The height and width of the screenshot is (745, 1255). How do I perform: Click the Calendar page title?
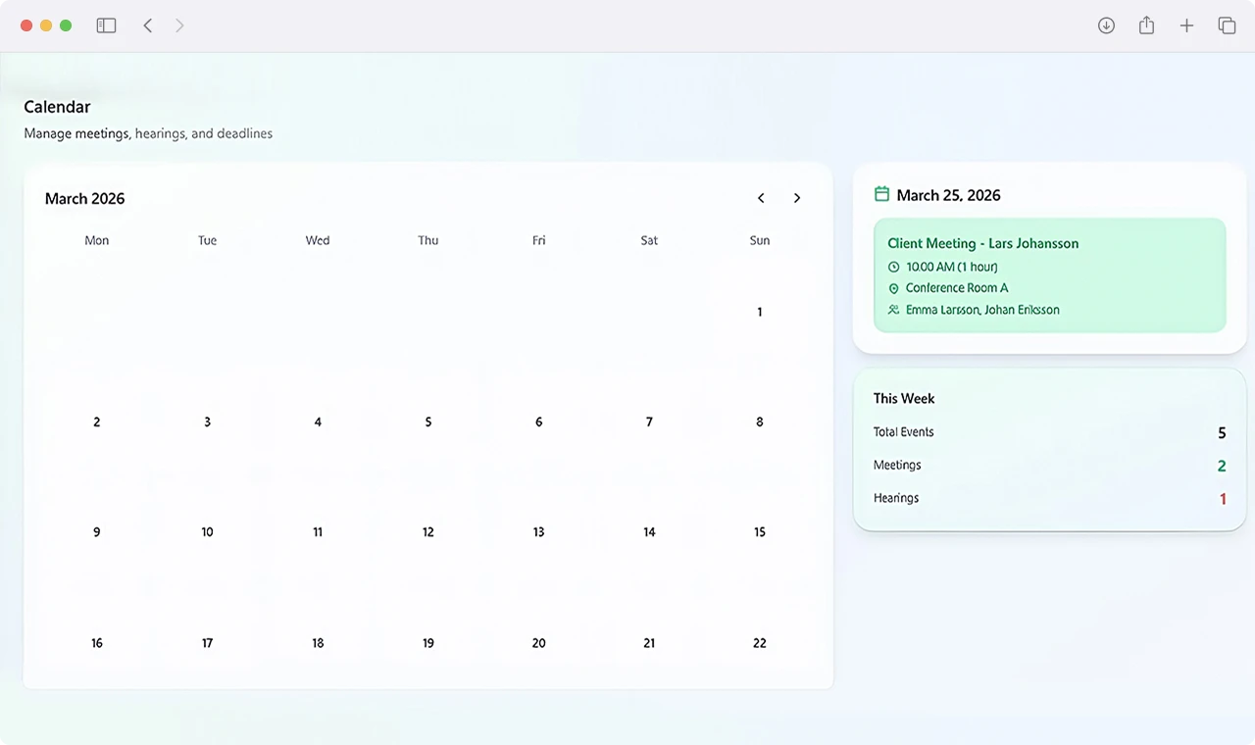click(57, 107)
